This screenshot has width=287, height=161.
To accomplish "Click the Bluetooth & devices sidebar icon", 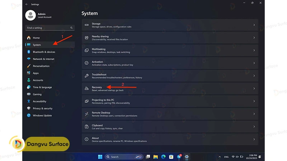I will pyautogui.click(x=28, y=52).
